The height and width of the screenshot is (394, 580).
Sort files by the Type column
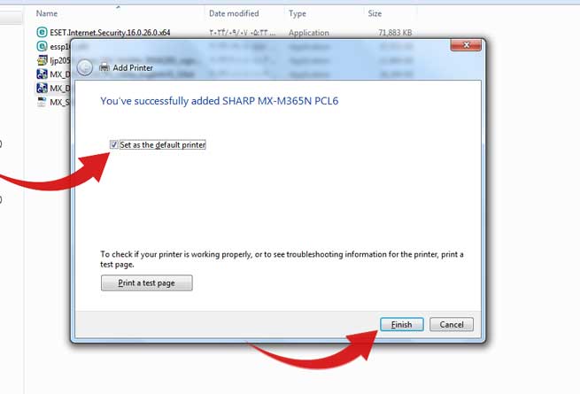point(298,13)
